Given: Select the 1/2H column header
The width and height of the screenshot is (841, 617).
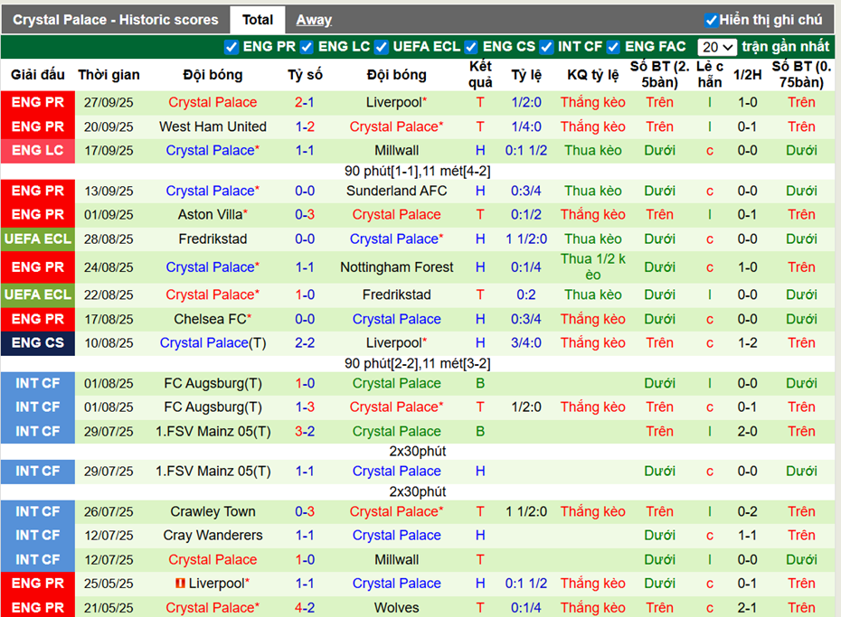Looking at the screenshot, I should click(x=747, y=75).
